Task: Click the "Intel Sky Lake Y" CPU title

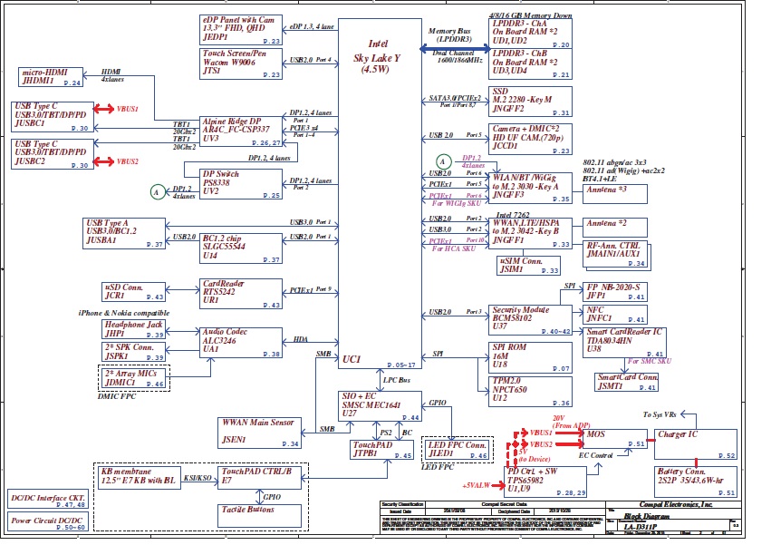Action: pyautogui.click(x=377, y=57)
